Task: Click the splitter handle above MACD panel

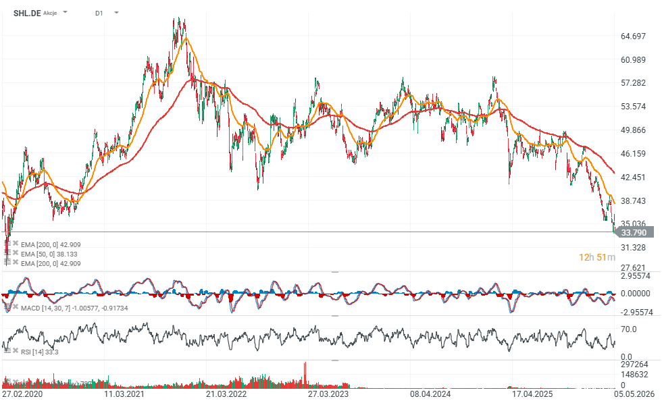Action: tap(335, 272)
